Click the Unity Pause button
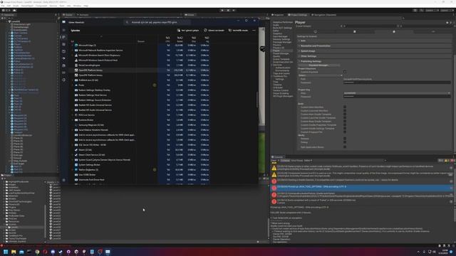Viewport: 456px width, 256px height. pyautogui.click(x=228, y=10)
